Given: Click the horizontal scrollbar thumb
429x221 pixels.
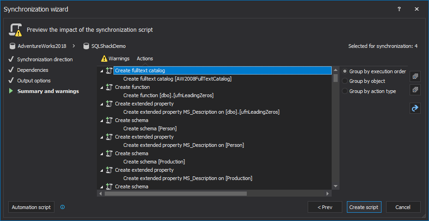Looking at the screenshot, I should coord(175,193).
